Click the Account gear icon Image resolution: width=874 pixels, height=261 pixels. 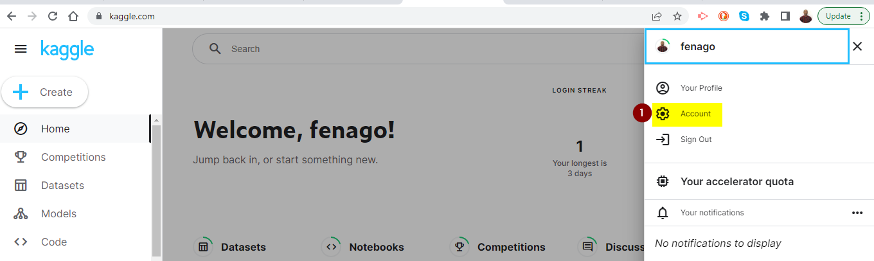pyautogui.click(x=663, y=114)
